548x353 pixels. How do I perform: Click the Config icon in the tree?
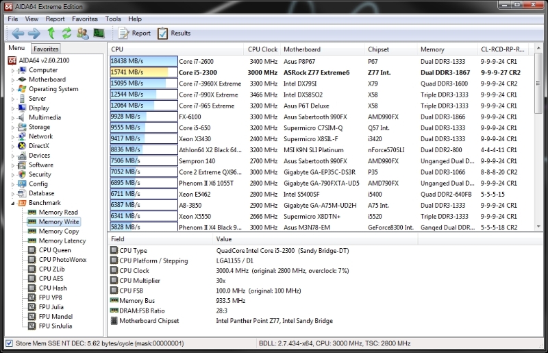pos(22,184)
